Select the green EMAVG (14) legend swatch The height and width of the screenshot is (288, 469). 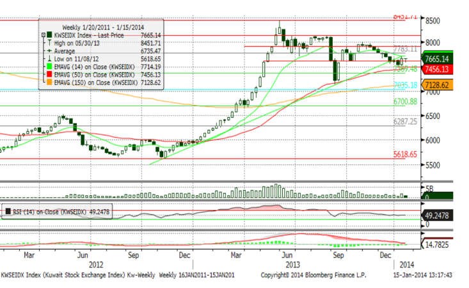(49, 67)
